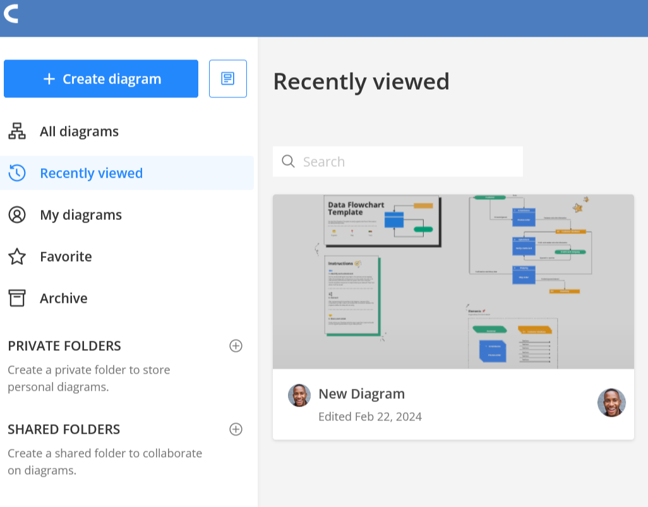Screen dimensions: 648x507
Task: Select the All diagrams label in the sidebar
Action: point(79,131)
